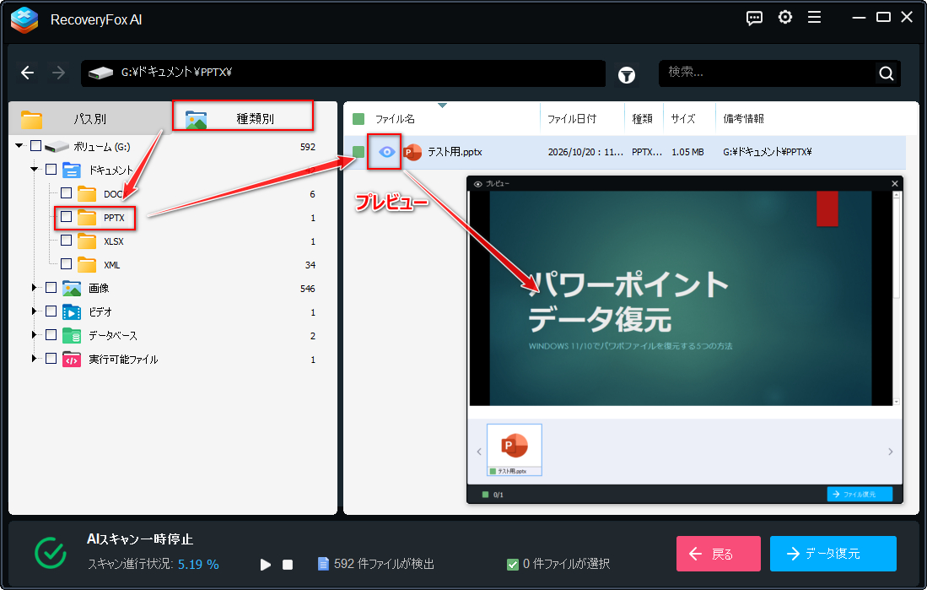
Task: Click the ファイル復元 button in preview
Action: 860,494
